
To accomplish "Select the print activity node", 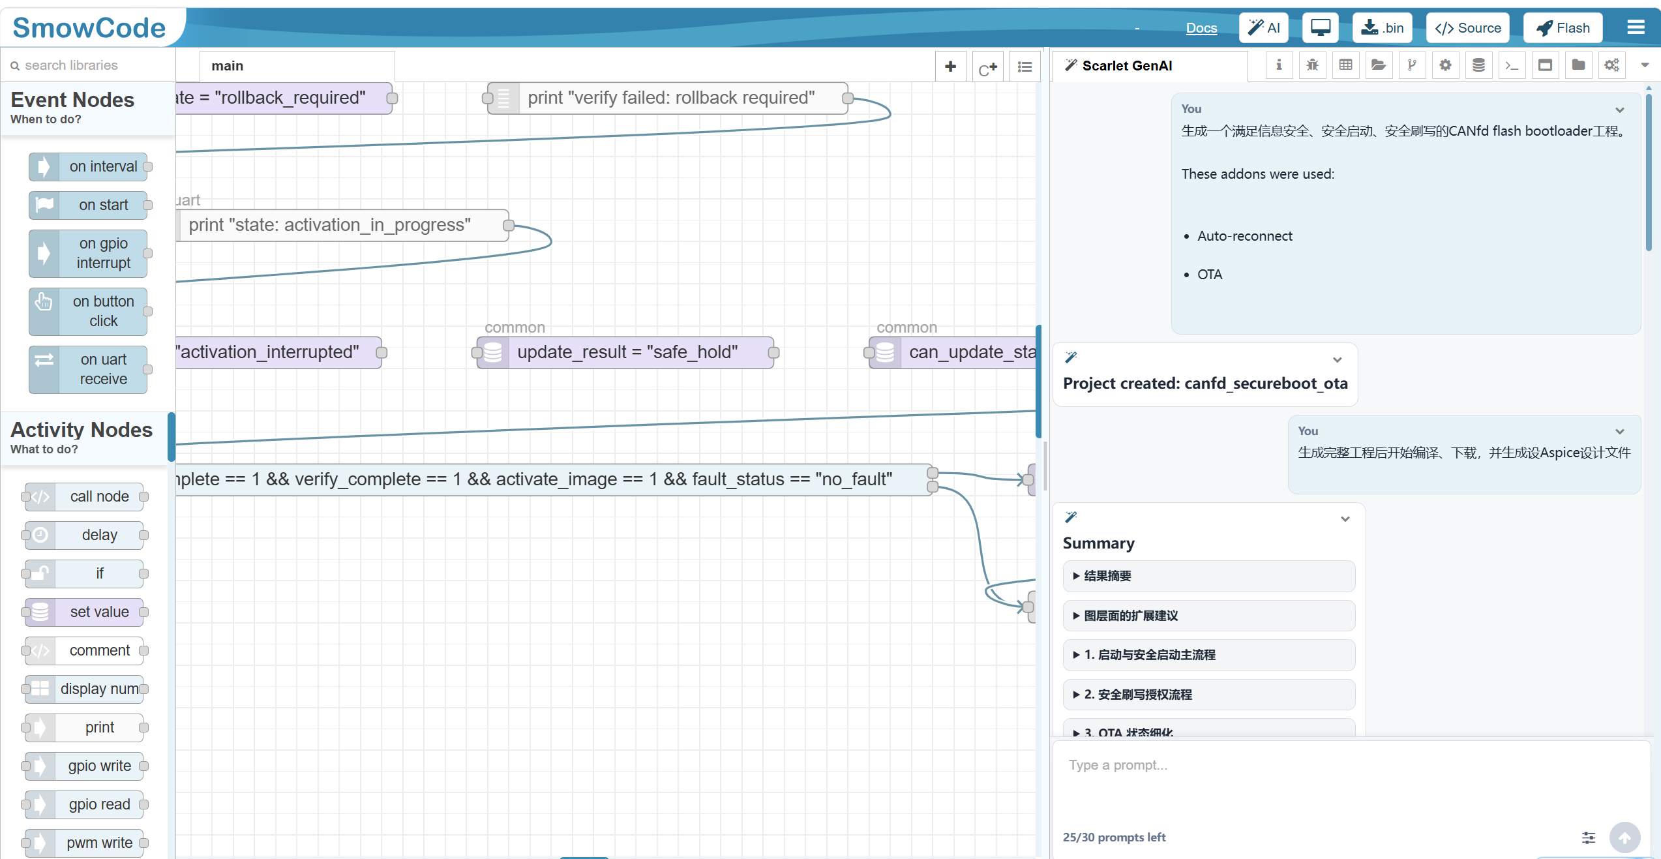I will click(x=84, y=728).
